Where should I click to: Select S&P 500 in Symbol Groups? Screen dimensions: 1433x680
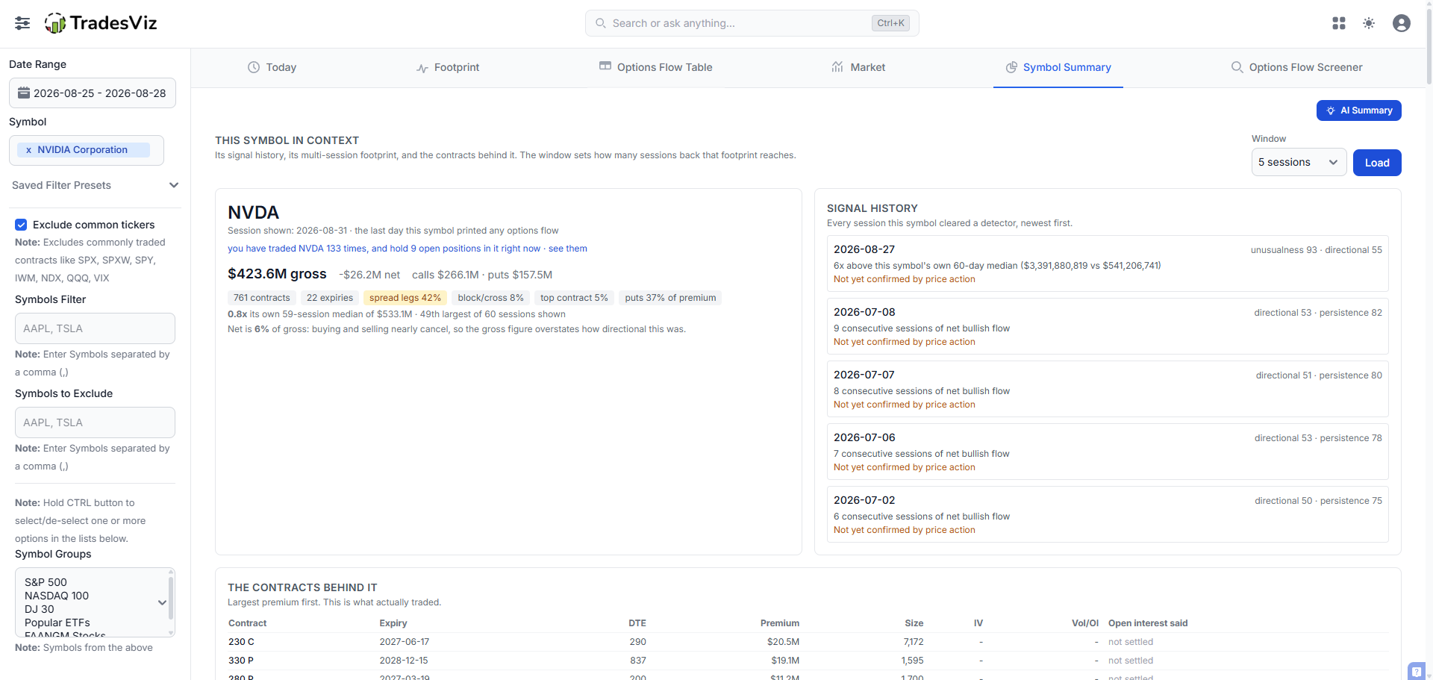[x=46, y=582]
